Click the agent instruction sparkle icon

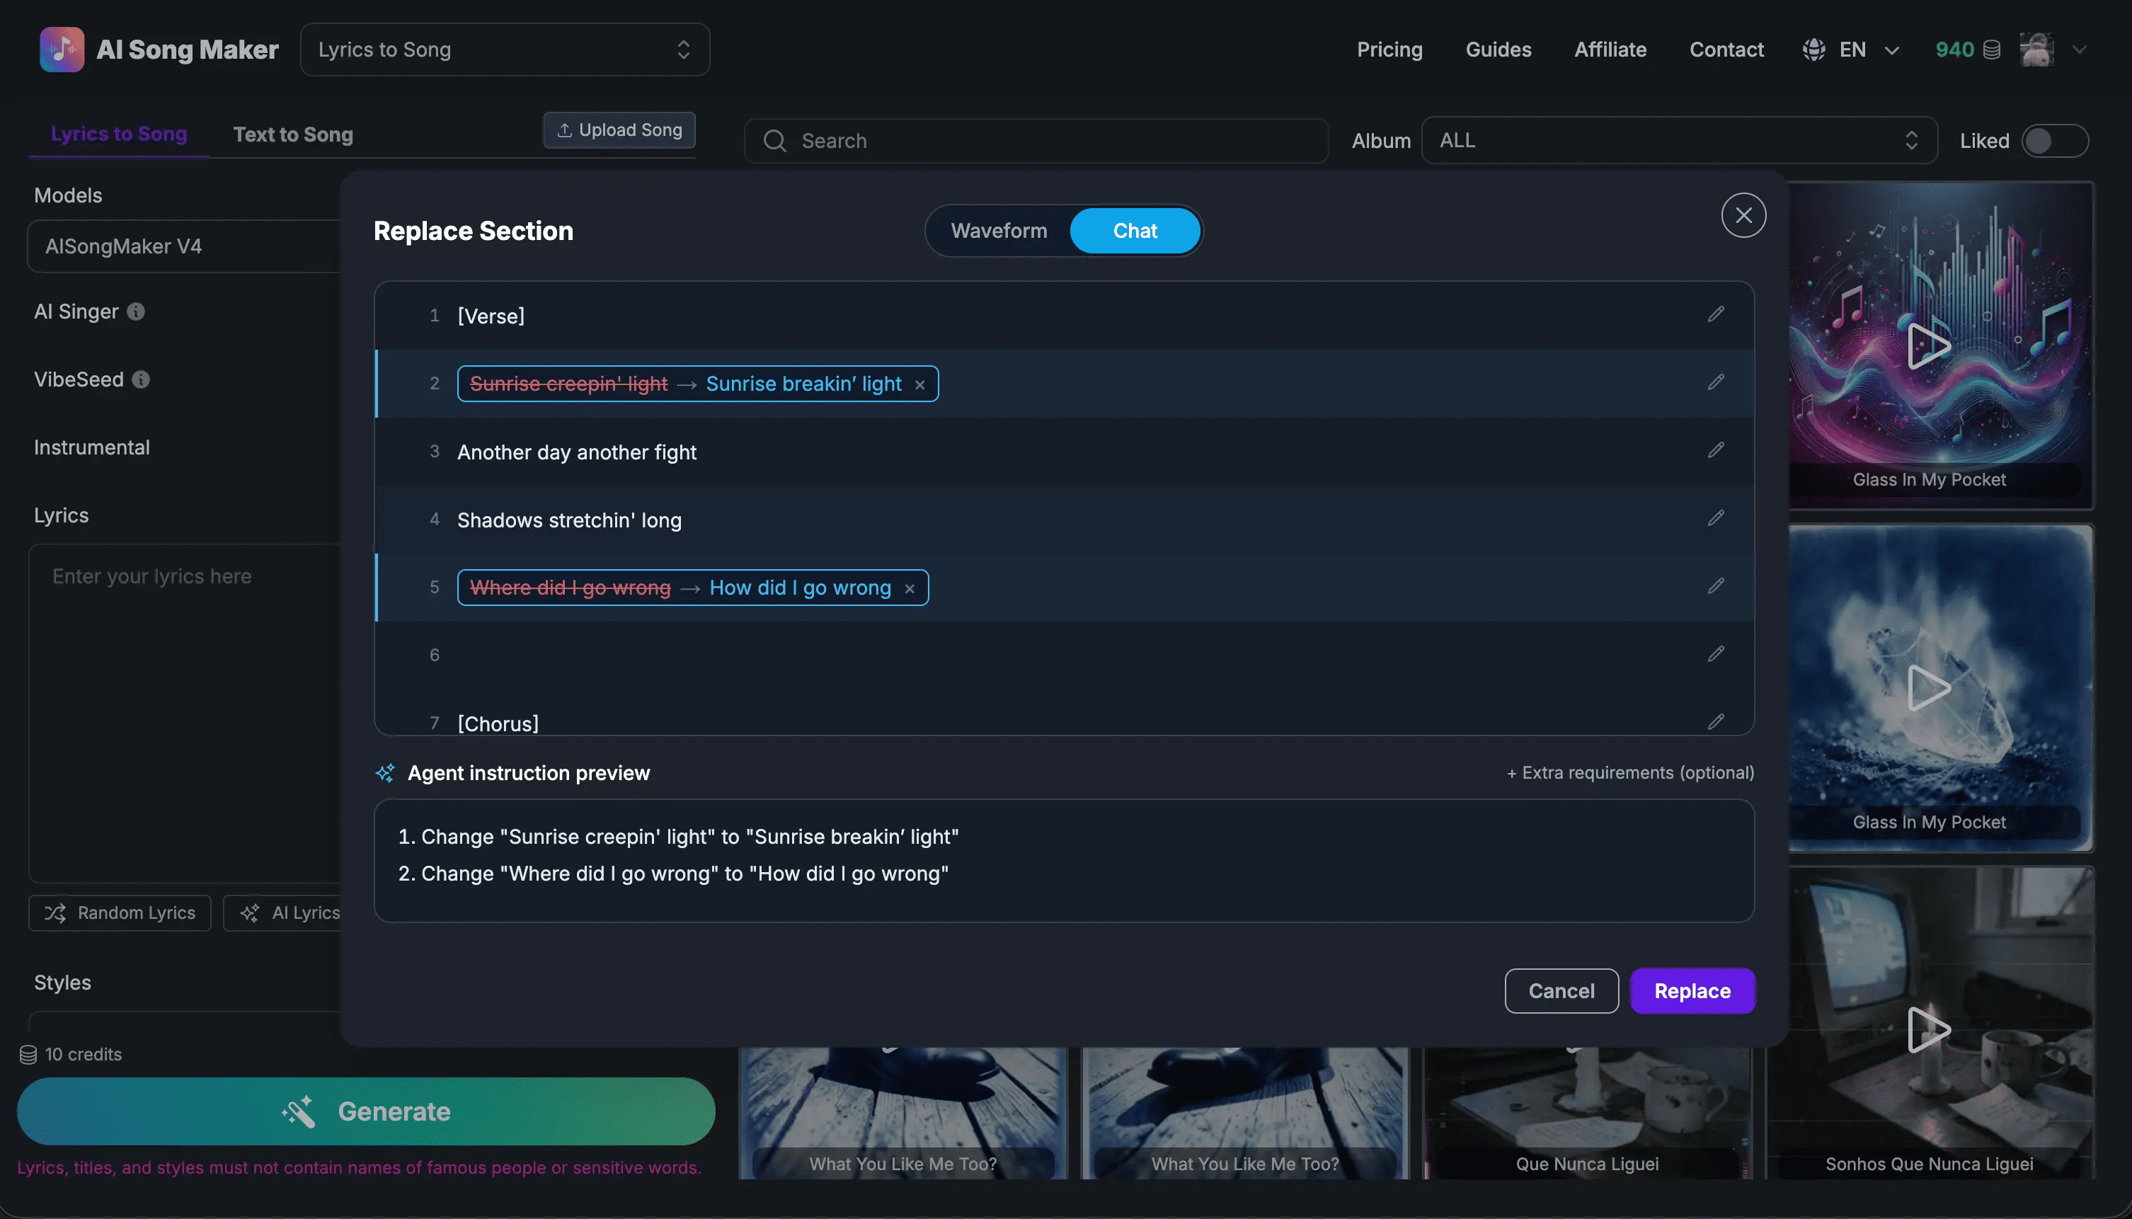tap(385, 773)
